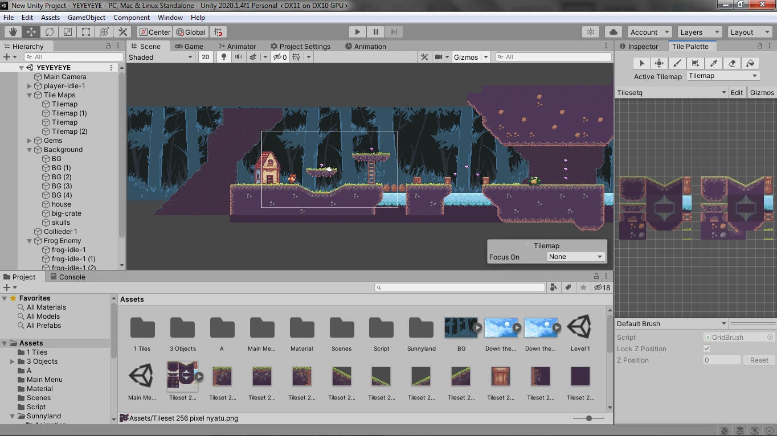
Task: Open the Active Tilemap dropdown
Action: point(722,76)
